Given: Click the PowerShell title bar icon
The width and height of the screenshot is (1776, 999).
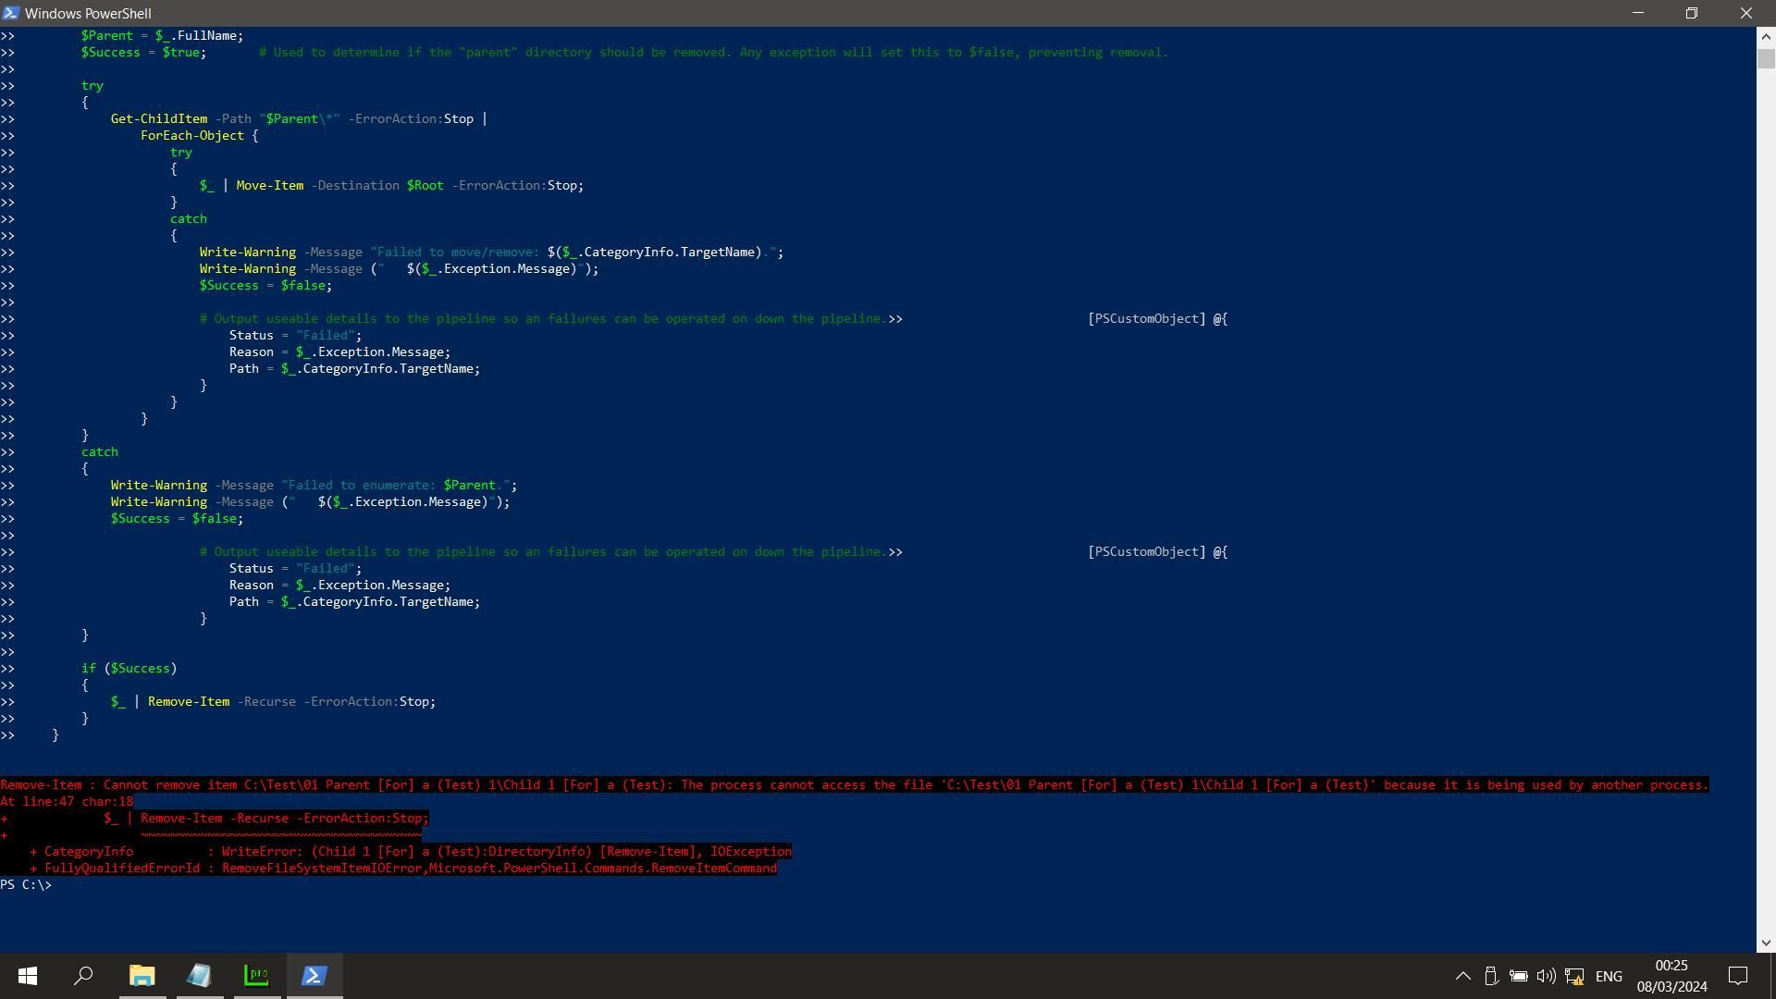Looking at the screenshot, I should [10, 13].
